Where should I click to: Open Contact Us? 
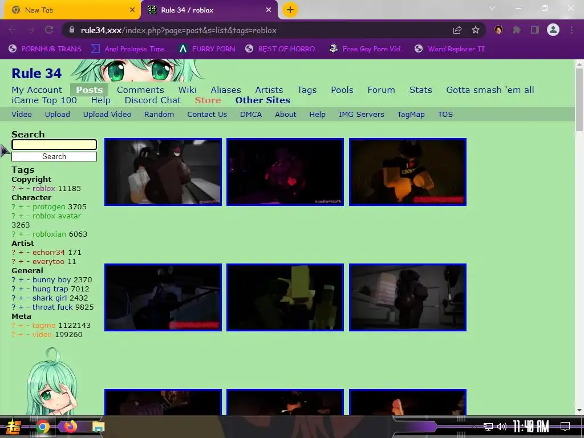(207, 114)
